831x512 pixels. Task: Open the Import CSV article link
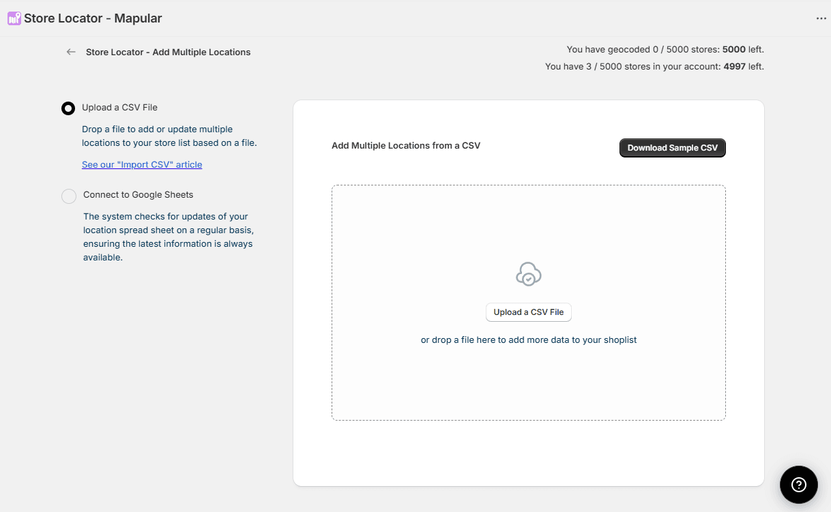click(x=142, y=164)
